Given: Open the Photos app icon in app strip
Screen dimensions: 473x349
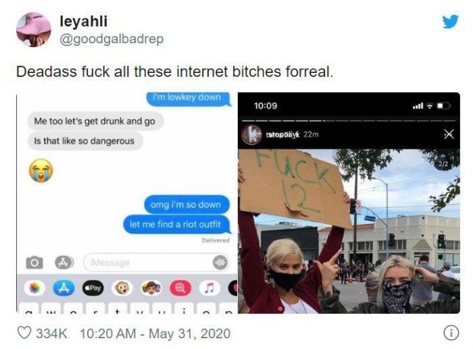Looking at the screenshot, I should point(34,288).
